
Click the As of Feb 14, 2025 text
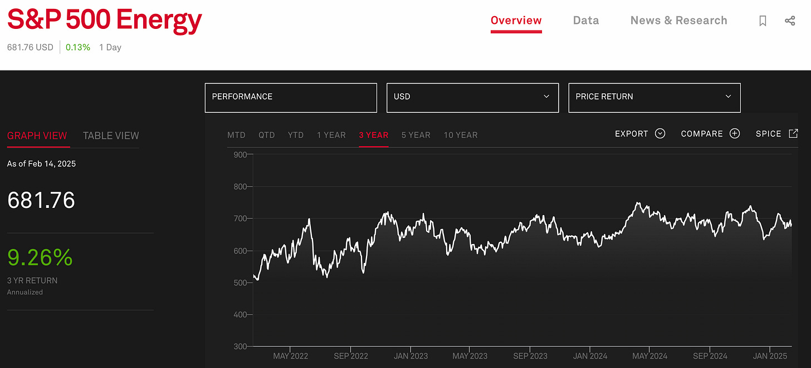41,164
